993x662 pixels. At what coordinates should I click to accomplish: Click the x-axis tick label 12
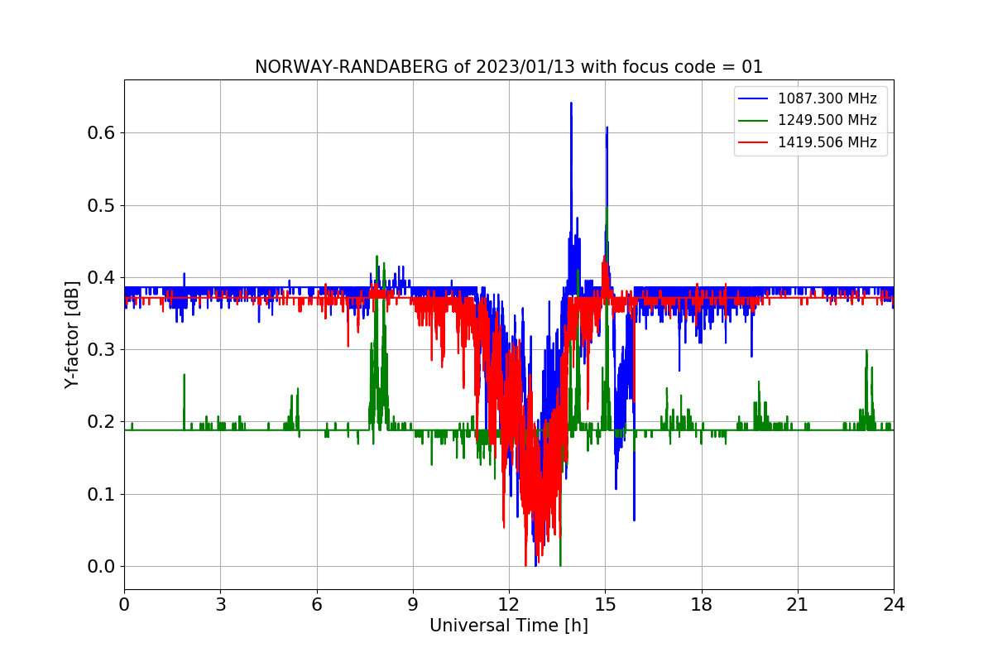(509, 605)
